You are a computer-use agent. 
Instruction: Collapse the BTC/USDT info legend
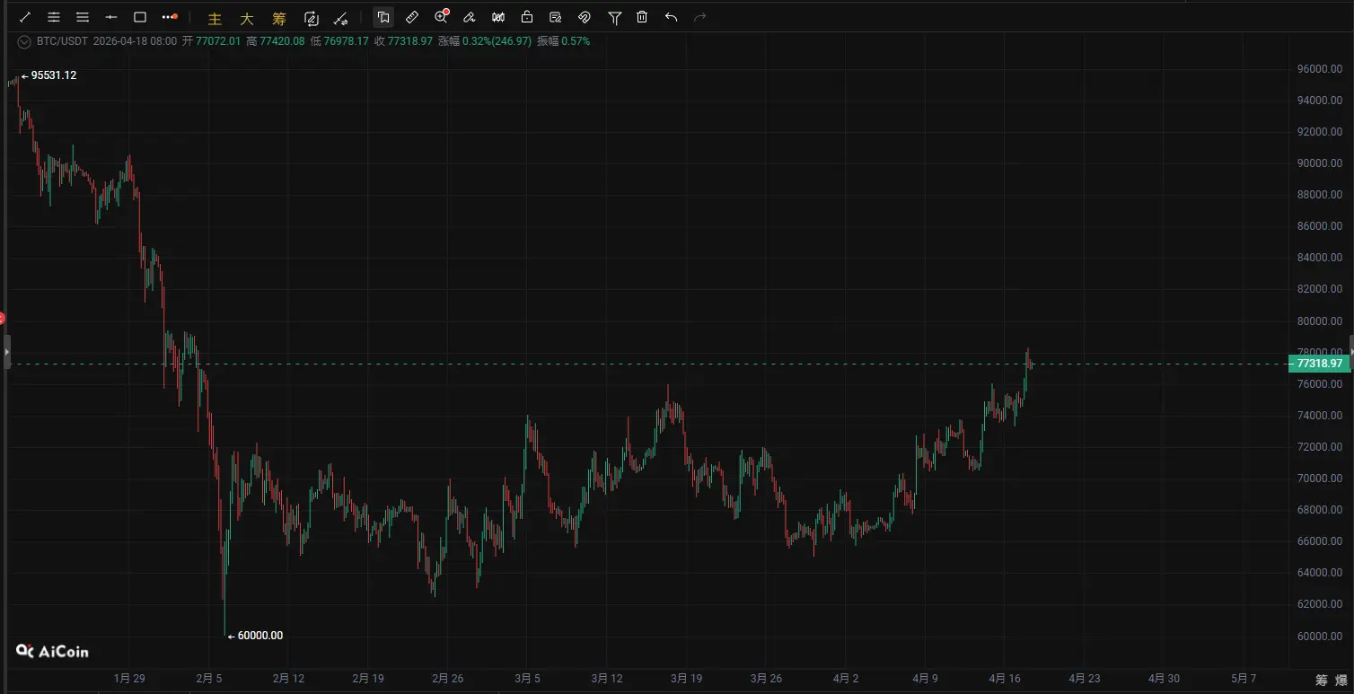tap(24, 41)
